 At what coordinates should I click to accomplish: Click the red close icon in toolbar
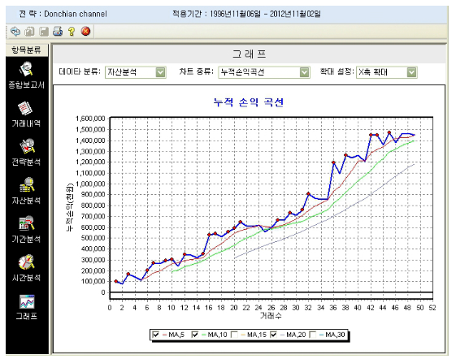85,31
